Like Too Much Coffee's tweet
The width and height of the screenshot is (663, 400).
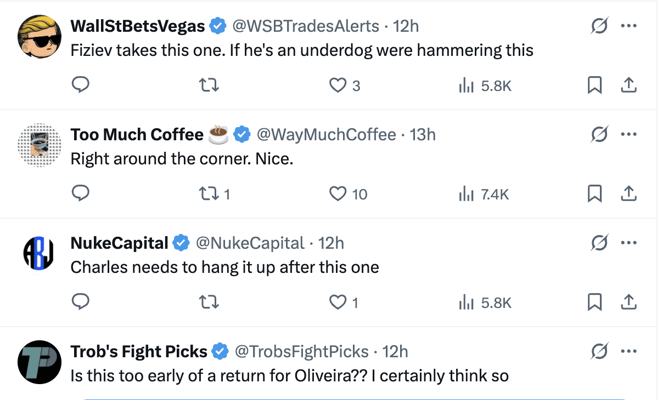click(x=338, y=193)
